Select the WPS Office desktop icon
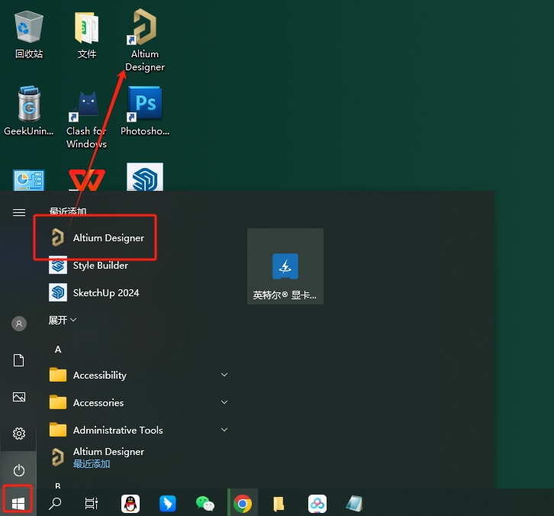 click(x=86, y=180)
